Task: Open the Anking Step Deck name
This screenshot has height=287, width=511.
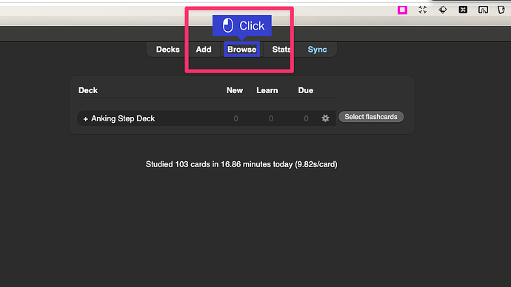Action: tap(123, 119)
